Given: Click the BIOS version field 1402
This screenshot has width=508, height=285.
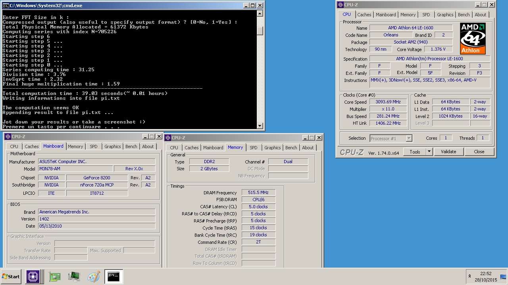Looking at the screenshot, I should pyautogui.click(x=96, y=219).
